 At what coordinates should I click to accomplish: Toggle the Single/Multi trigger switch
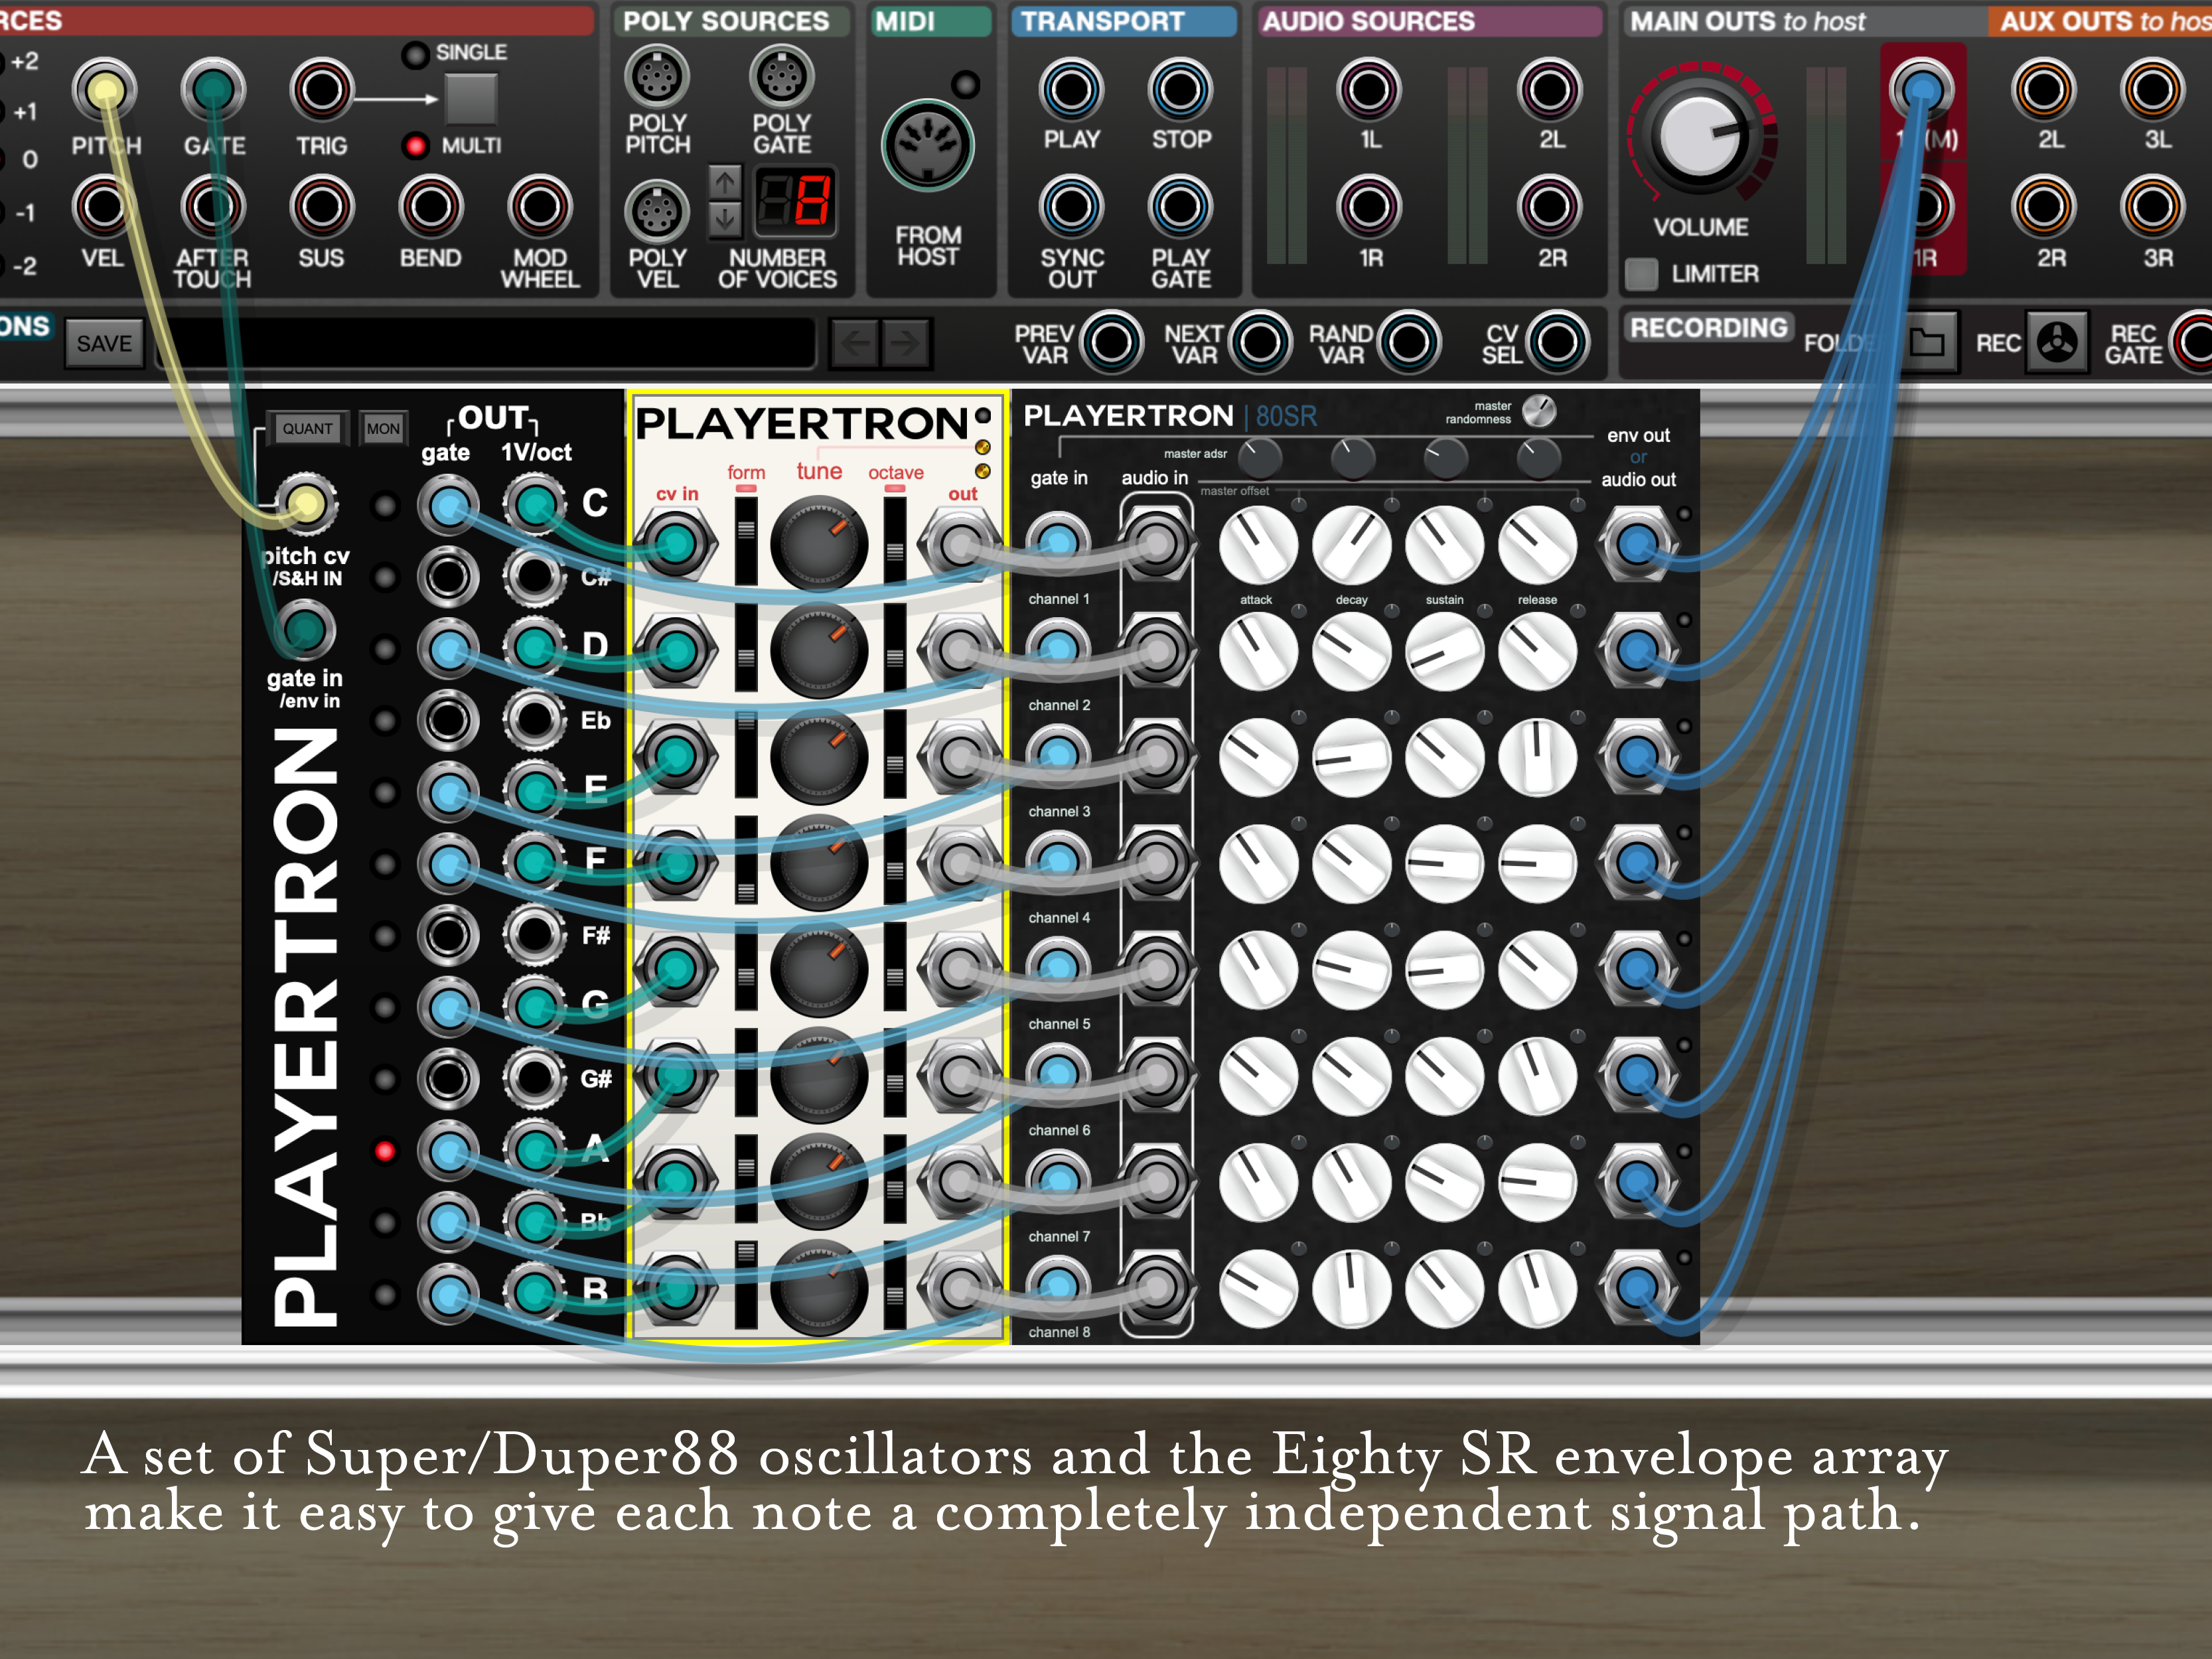470,99
